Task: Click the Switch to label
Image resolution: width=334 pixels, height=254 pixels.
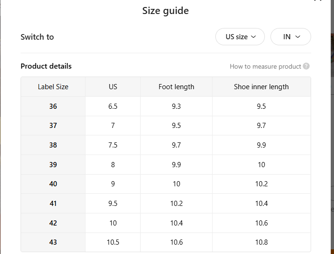Action: pos(37,37)
